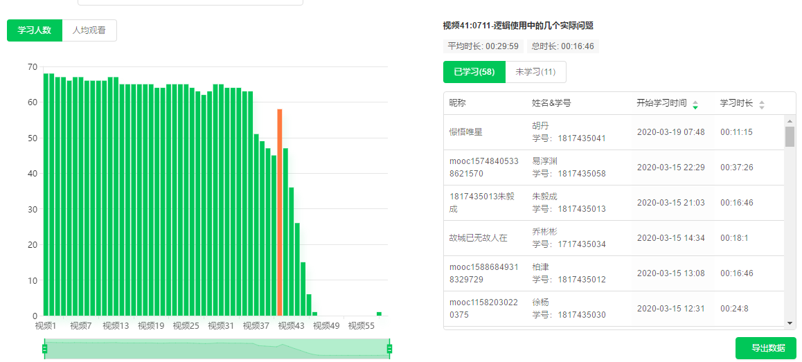Image resolution: width=802 pixels, height=362 pixels.
Task: Click the 导出数据 button
Action: pos(765,348)
